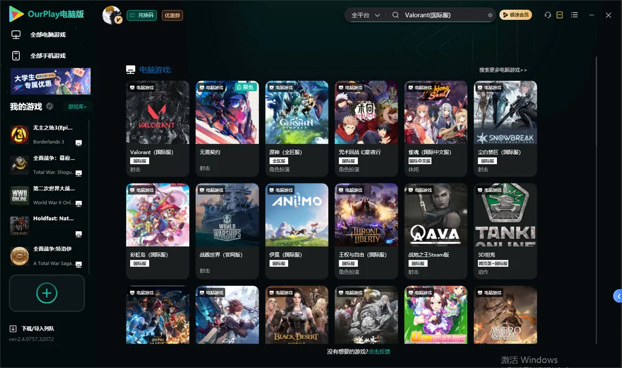
Task: Clear the search field with the X icon
Action: [x=490, y=15]
